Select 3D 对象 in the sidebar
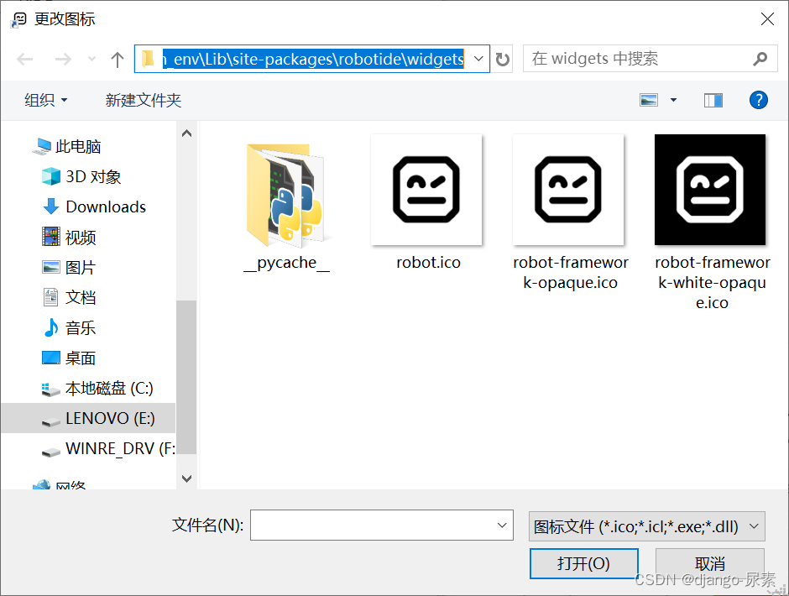The height and width of the screenshot is (596, 789). pos(93,176)
